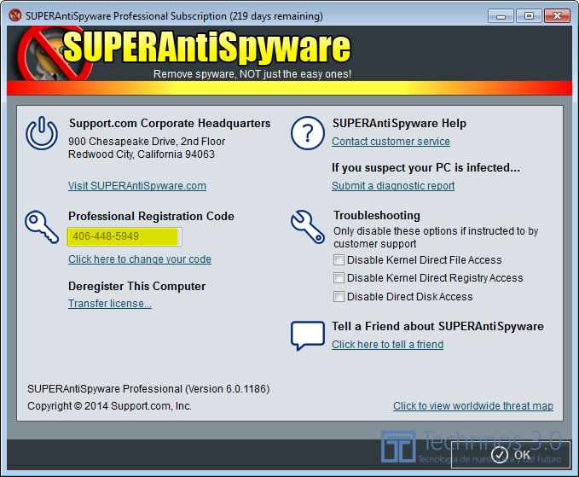Open Contact customer service link

391,141
